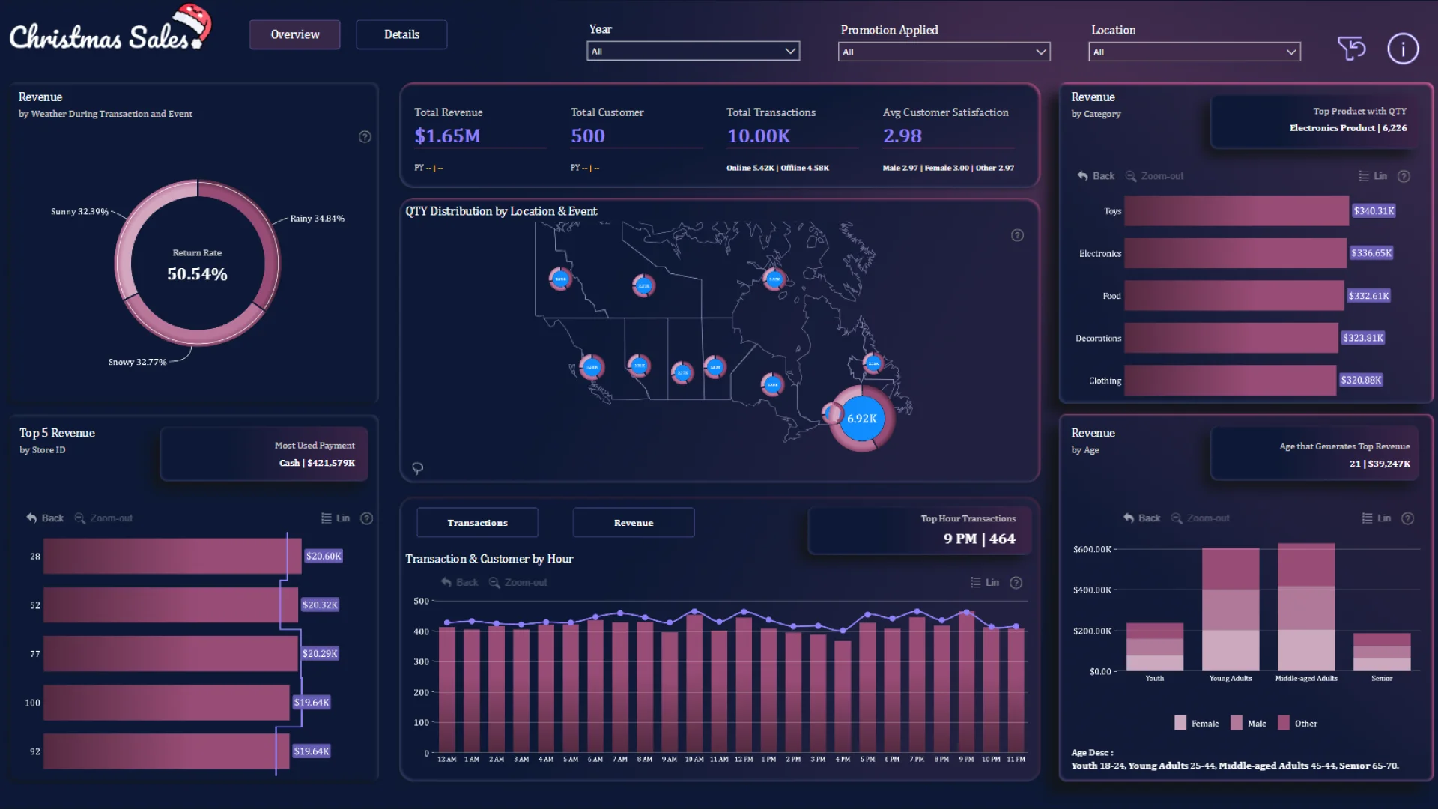Click help icon in hourly chart
This screenshot has width=1438, height=809.
pos(1016,582)
